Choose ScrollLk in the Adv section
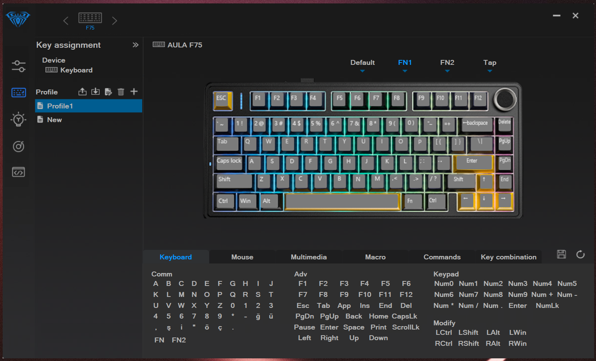The width and height of the screenshot is (596, 361). coord(406,327)
